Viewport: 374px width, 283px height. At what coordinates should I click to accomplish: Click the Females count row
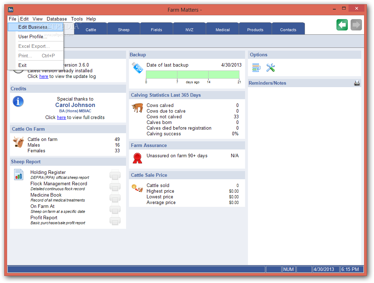(73, 151)
